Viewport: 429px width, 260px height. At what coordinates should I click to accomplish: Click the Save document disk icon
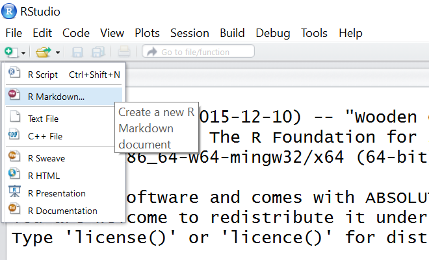(77, 52)
